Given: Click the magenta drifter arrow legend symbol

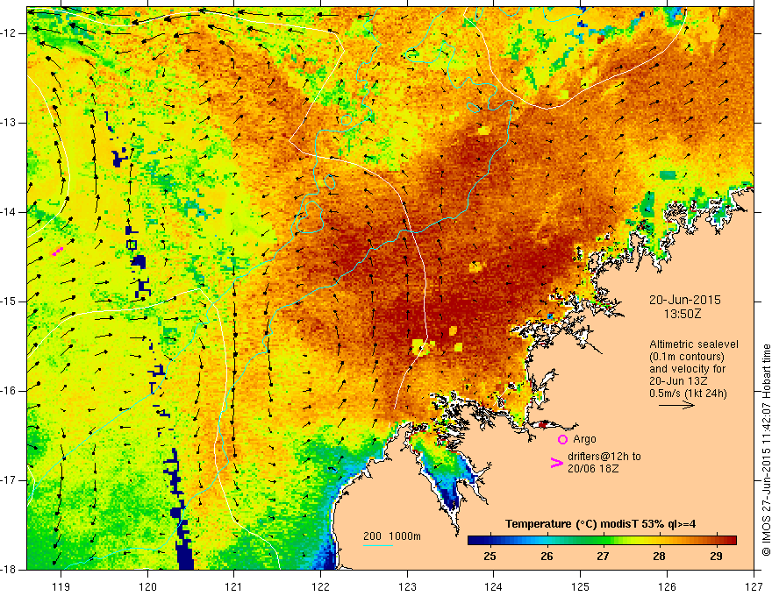Looking at the screenshot, I should [x=556, y=463].
